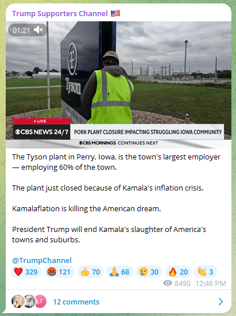The height and width of the screenshot is (316, 236).
Task: Click the pink LT commenter avatar
Action: 40,301
